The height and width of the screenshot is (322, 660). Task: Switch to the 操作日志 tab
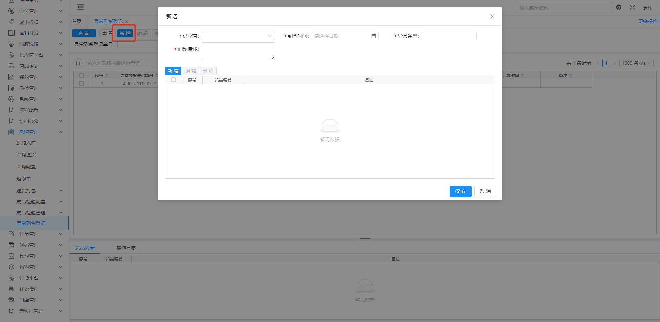click(x=126, y=248)
